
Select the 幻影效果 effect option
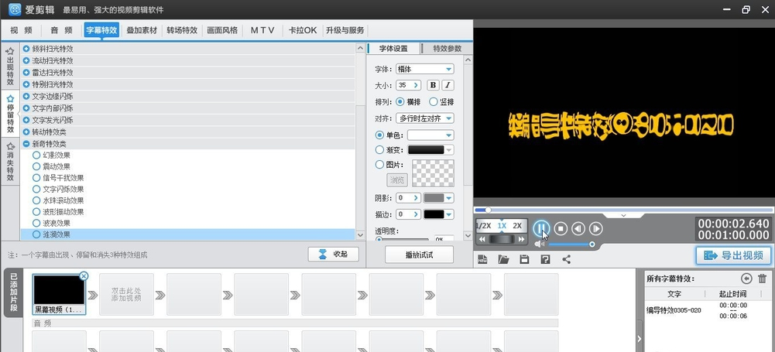[36, 155]
